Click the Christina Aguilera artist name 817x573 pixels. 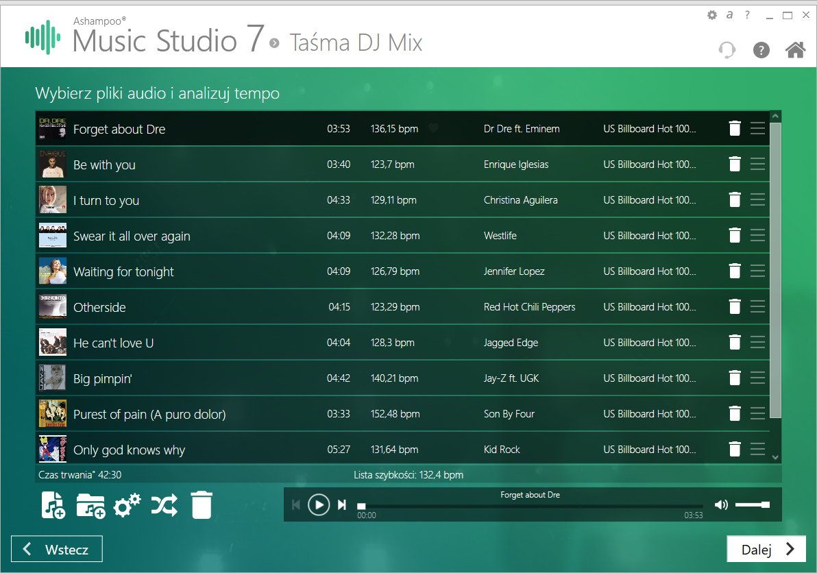point(520,200)
